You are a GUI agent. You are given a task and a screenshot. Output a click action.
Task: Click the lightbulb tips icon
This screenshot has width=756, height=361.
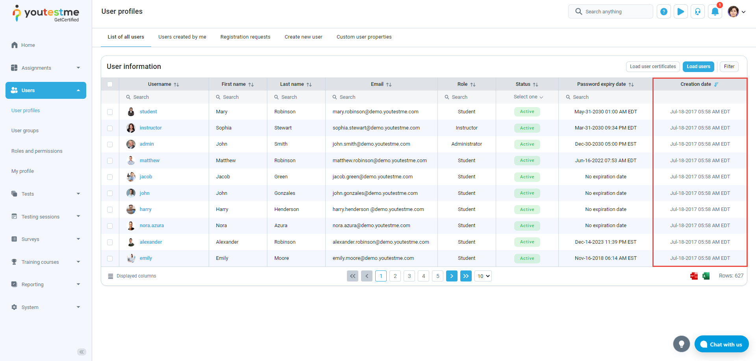[681, 344]
